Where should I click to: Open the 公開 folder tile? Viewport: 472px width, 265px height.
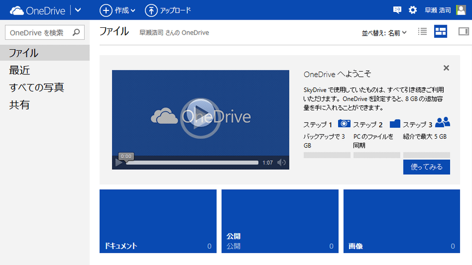(280, 221)
